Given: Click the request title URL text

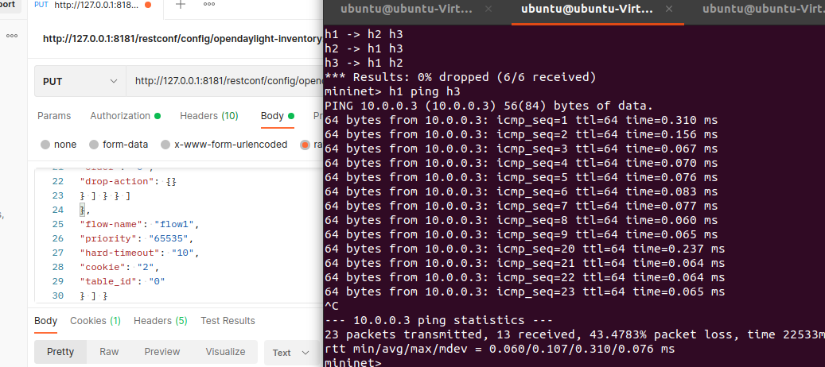Looking at the screenshot, I should [x=182, y=38].
